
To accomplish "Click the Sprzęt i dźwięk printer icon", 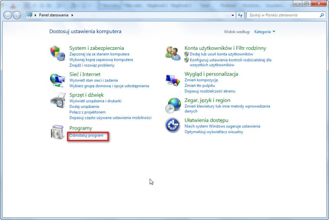I will click(x=57, y=100).
